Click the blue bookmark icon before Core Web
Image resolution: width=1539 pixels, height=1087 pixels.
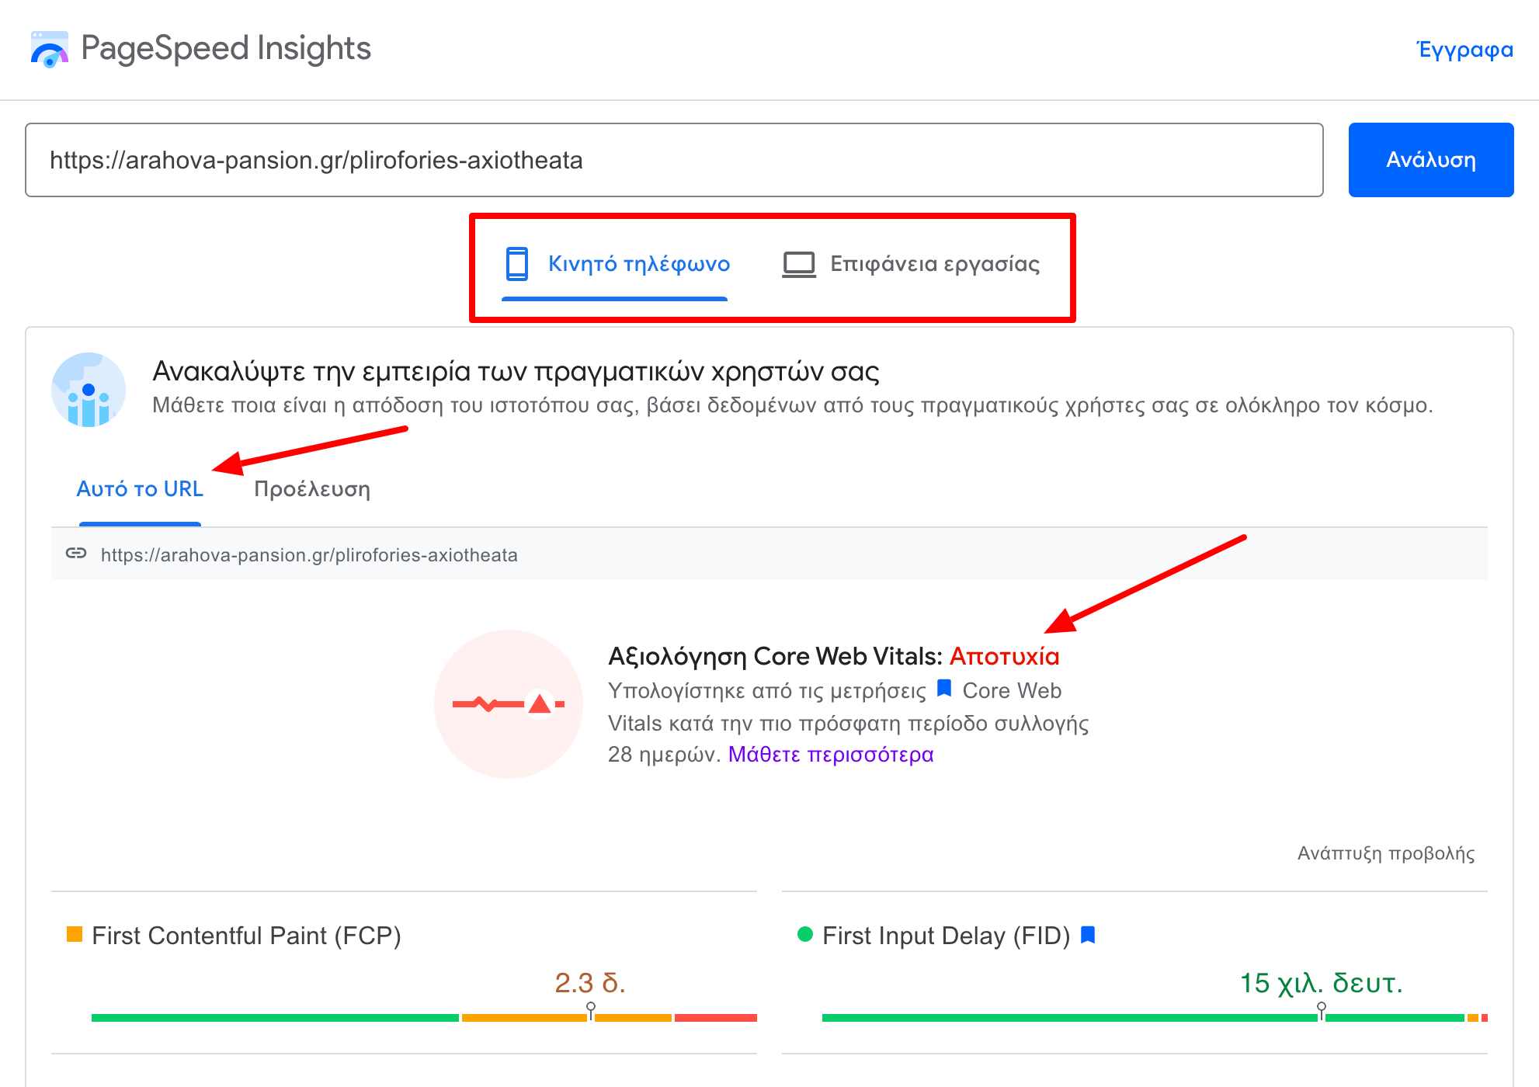point(944,688)
